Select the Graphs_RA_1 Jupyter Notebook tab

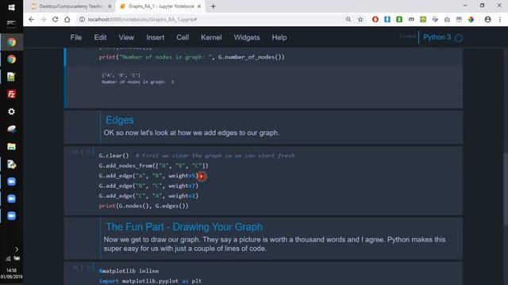160,6
